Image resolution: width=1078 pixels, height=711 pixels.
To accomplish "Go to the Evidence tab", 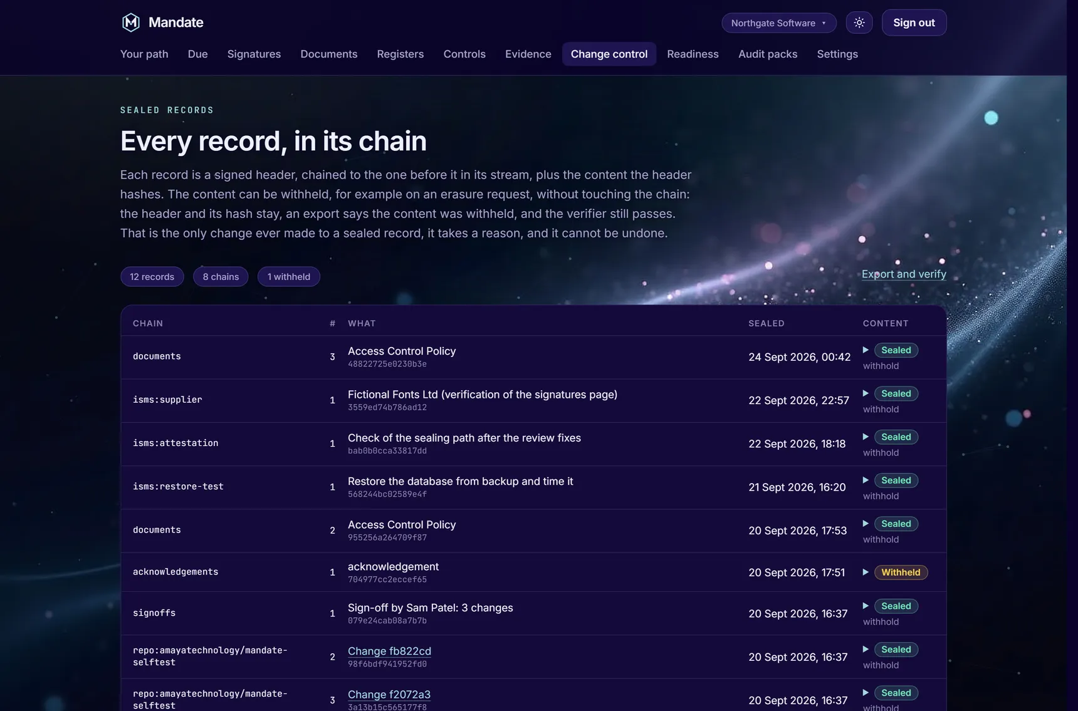I will (x=528, y=54).
